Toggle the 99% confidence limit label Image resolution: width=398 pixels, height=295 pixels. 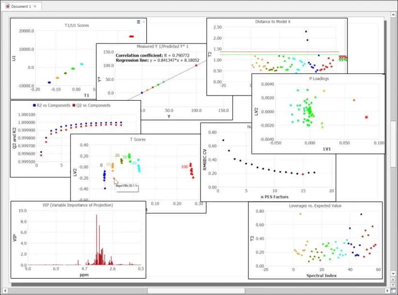point(342,57)
